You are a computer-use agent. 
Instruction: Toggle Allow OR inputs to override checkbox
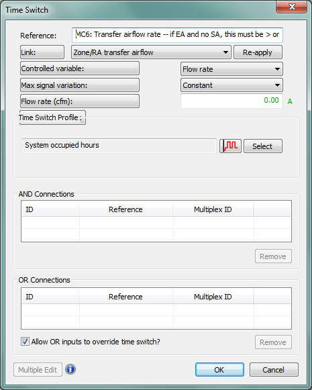pos(25,342)
